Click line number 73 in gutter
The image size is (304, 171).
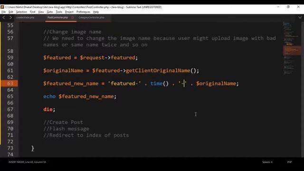point(10,148)
